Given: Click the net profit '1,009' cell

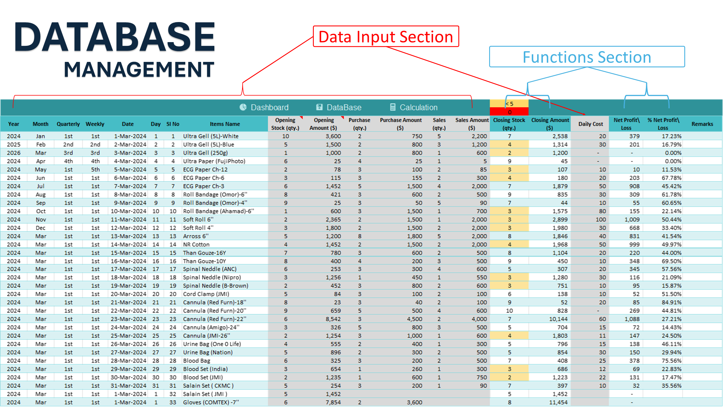Looking at the screenshot, I should point(626,219).
